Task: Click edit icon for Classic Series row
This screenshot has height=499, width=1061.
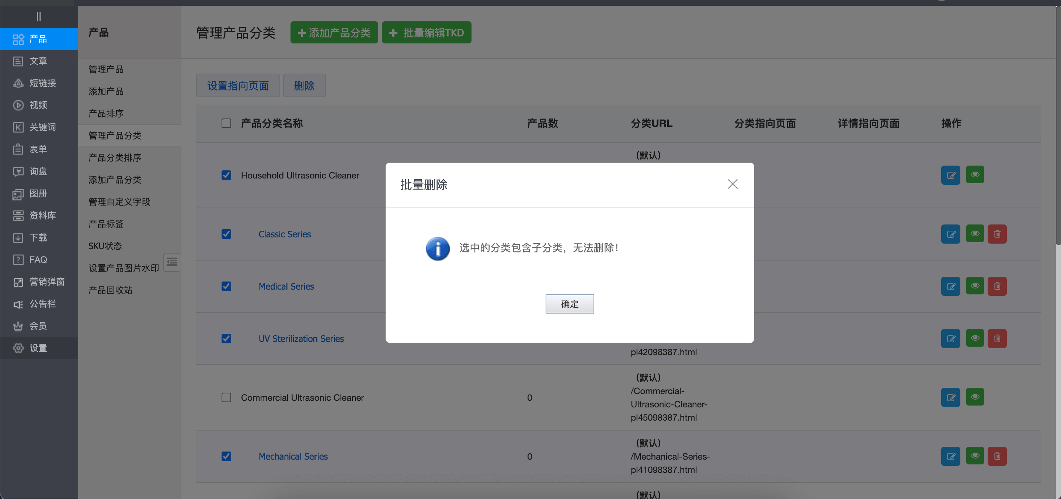Action: point(950,234)
